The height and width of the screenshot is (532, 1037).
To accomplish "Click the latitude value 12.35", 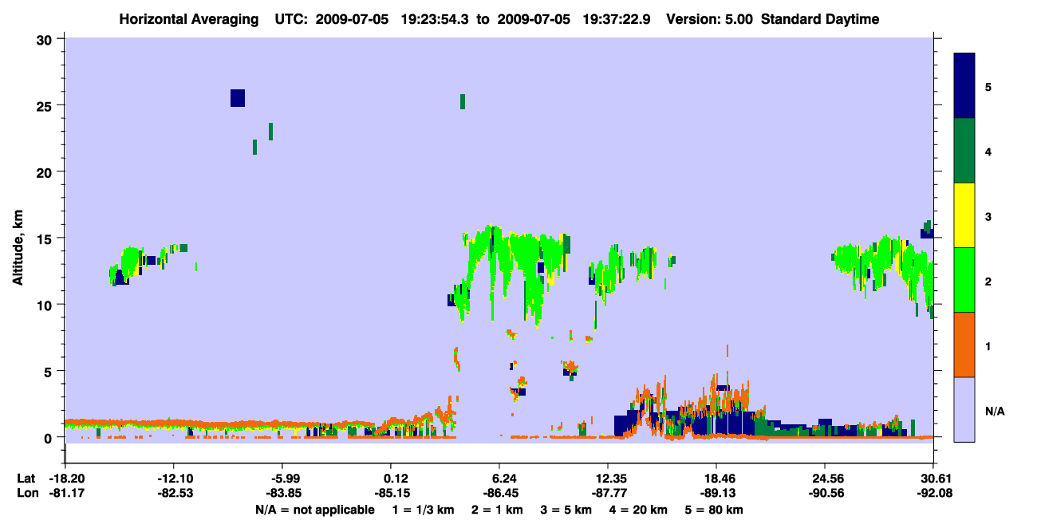I will point(608,479).
